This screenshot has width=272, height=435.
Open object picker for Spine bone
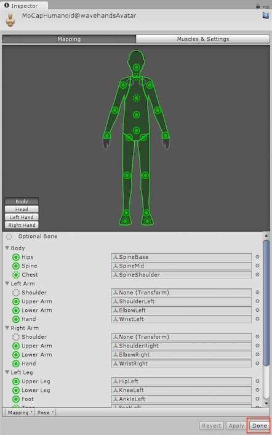257,266
